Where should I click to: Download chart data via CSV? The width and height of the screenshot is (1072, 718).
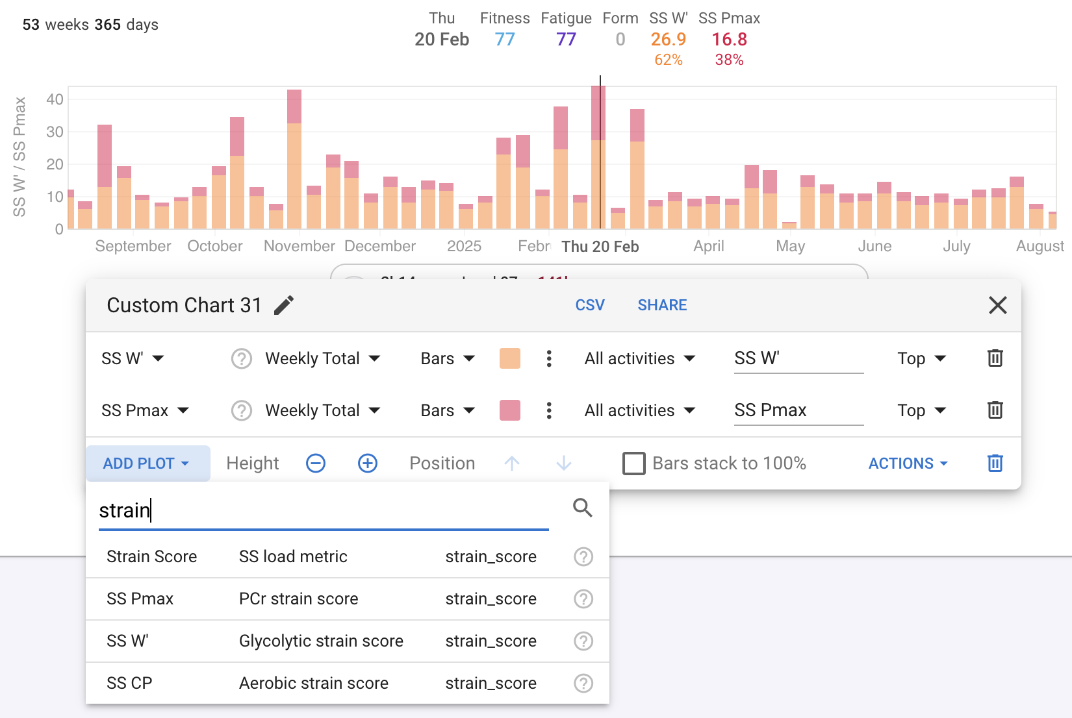[590, 305]
